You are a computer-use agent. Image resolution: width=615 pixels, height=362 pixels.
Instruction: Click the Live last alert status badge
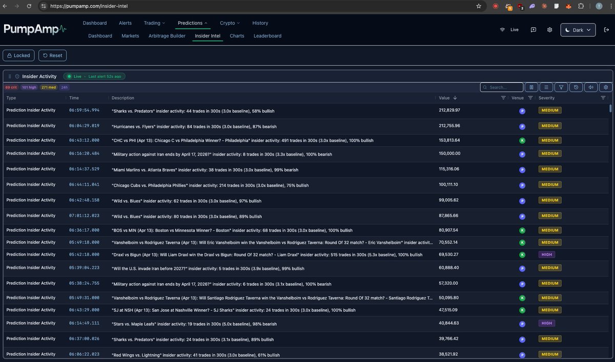pyautogui.click(x=94, y=76)
